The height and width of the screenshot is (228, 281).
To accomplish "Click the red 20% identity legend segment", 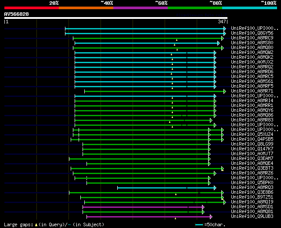I will (32, 8).
